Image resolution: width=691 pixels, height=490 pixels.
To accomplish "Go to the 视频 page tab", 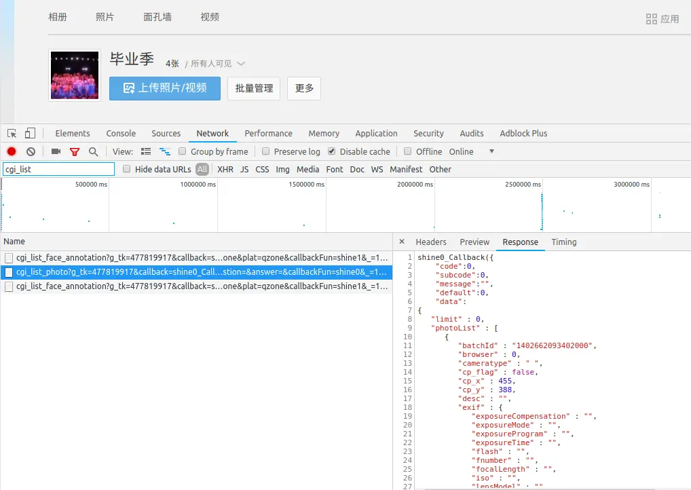I will [x=210, y=17].
